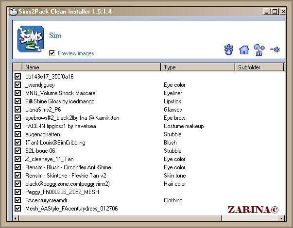Toggle the eyebrows#2_black2 row checkbox
This screenshot has width=293, height=228.
tap(18, 117)
